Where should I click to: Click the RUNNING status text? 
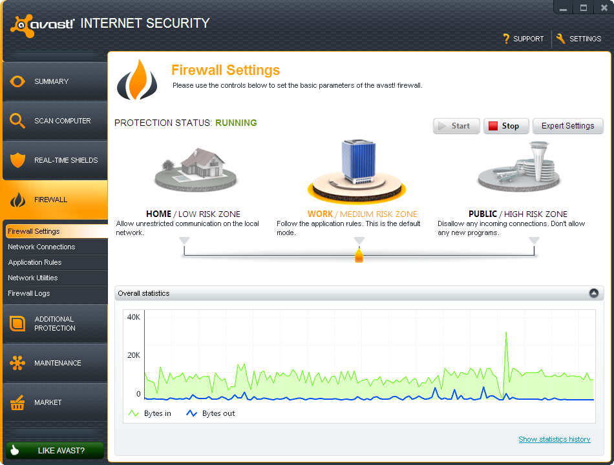[x=236, y=123]
